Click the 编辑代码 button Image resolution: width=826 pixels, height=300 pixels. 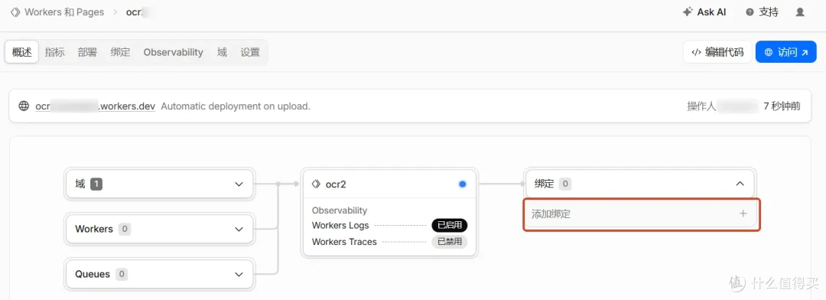(717, 52)
